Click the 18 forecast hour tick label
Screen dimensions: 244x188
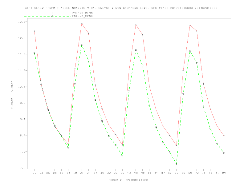(75, 173)
